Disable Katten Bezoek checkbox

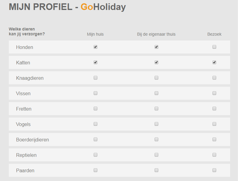[214, 62]
